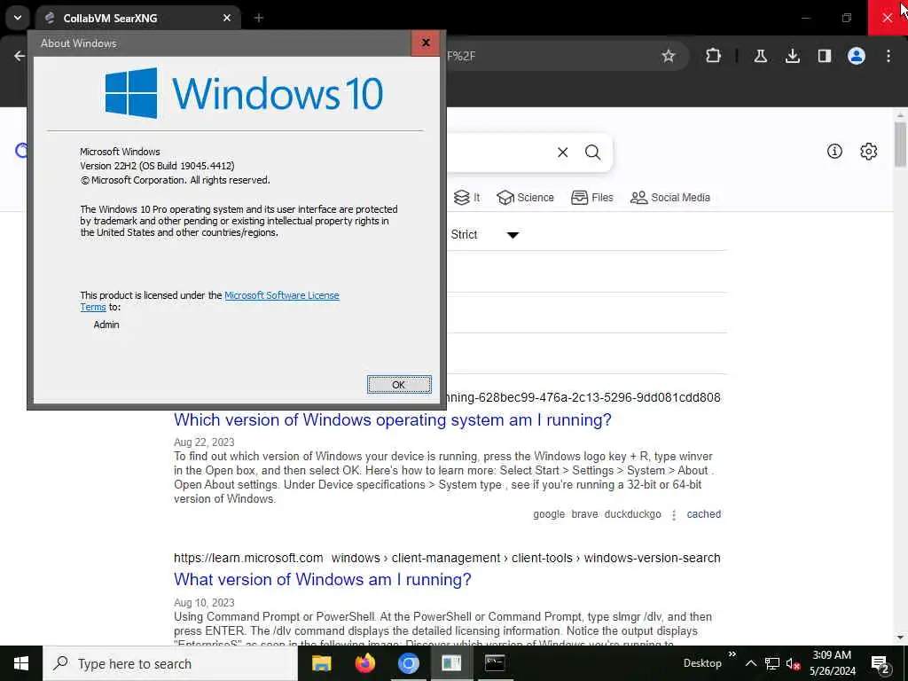
Task: Open the Chrome tab search dropdown
Action: coord(18,18)
